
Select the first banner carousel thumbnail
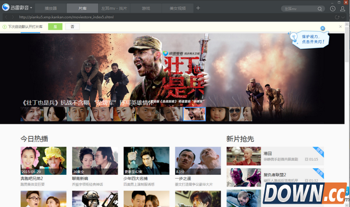coord(32,114)
